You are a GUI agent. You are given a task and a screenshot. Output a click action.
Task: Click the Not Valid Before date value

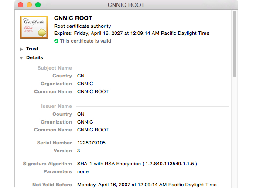pyautogui.click(x=147, y=185)
